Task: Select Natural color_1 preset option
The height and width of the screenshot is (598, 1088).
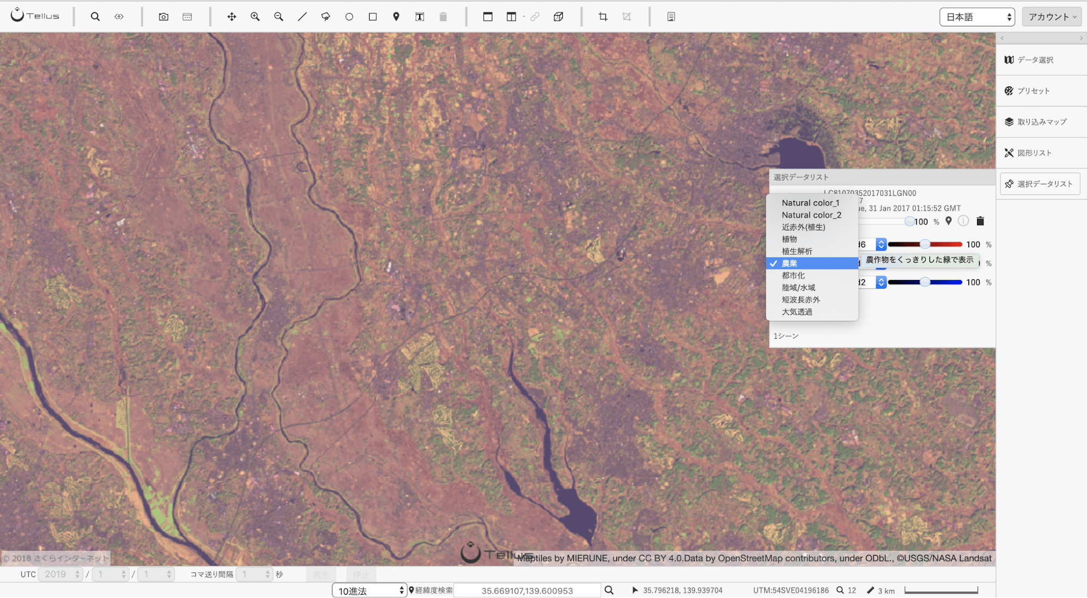Action: tap(812, 203)
